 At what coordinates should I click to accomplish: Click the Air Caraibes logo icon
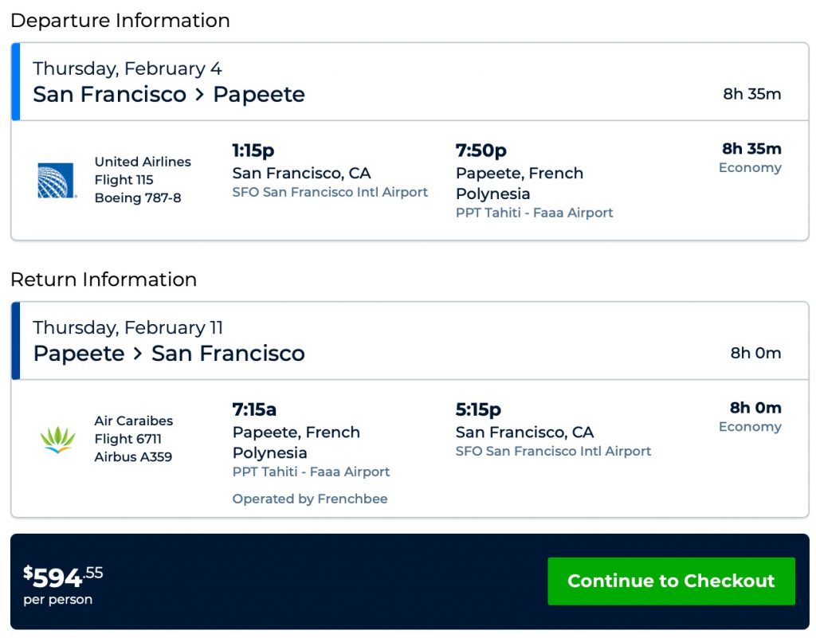point(57,440)
